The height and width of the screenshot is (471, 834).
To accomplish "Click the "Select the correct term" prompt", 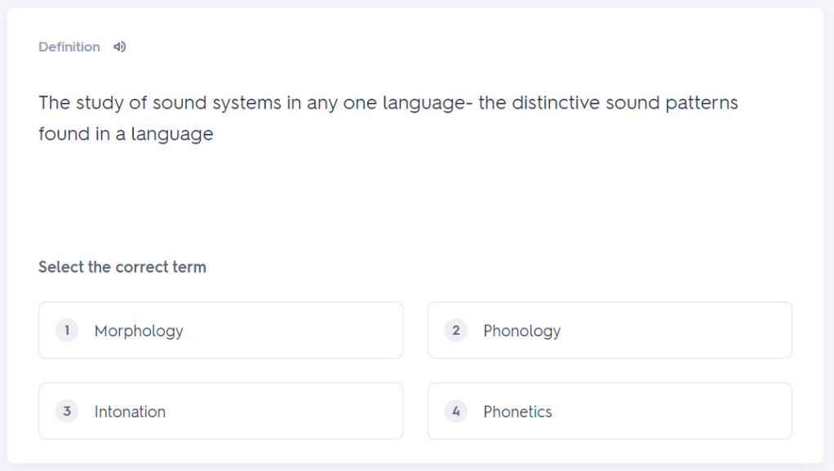I will pos(122,267).
